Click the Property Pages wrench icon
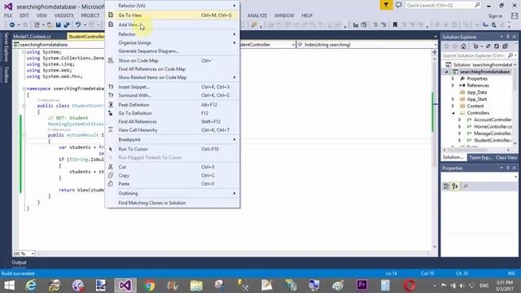Screen dimensions: 521x293 click(x=466, y=186)
